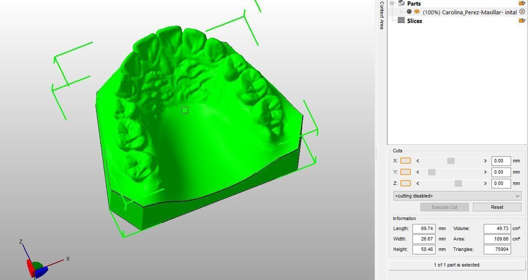Click the Volume value 49.73
Image resolution: width=528 pixels, height=280 pixels.
coord(497,228)
